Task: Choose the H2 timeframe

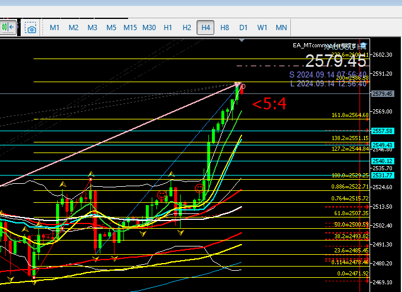Action: pos(187,27)
